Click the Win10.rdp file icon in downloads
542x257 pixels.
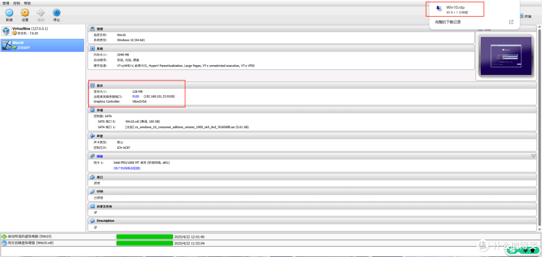coord(439,9)
